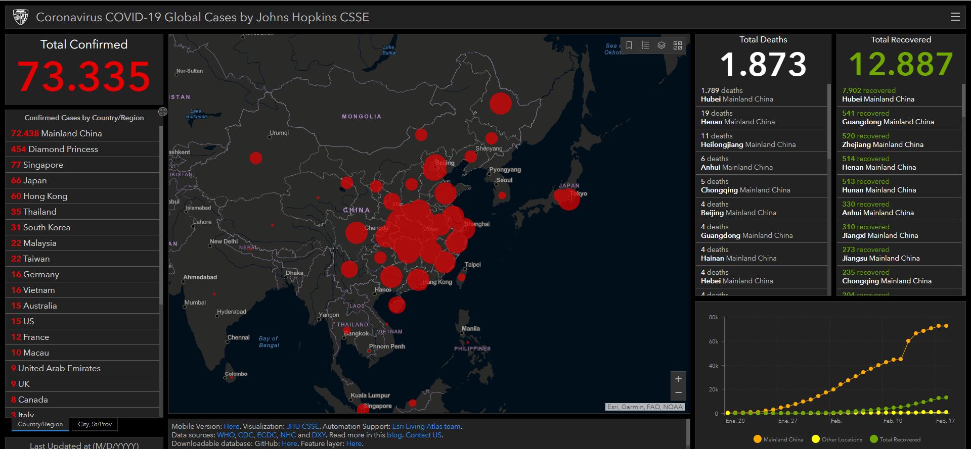Select 454 Diamond Princess row

click(x=83, y=149)
